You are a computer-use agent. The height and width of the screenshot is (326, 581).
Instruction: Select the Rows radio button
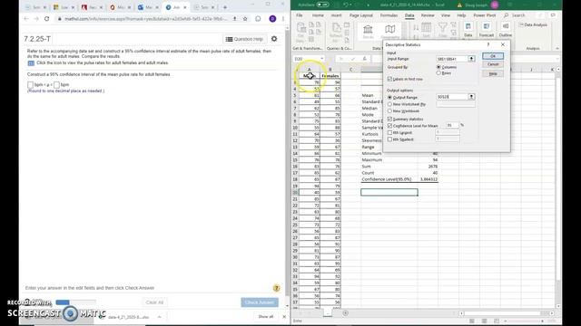[438, 73]
